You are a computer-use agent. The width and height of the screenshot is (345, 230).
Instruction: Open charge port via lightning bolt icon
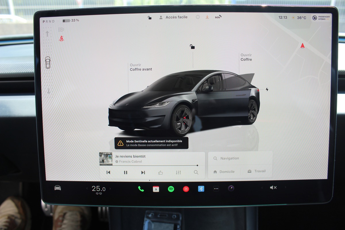point(267,89)
